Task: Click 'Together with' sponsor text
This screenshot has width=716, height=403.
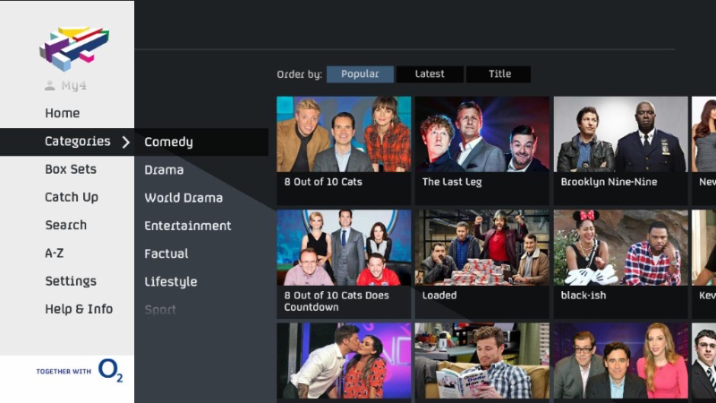Action: 64,372
